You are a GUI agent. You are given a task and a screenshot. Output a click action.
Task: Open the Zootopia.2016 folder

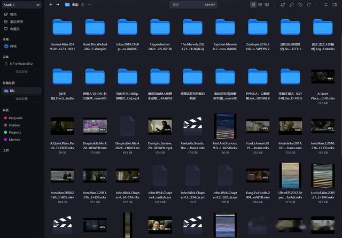[x=258, y=27]
